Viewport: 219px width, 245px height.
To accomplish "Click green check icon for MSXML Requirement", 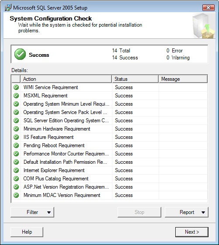I will 16,96.
